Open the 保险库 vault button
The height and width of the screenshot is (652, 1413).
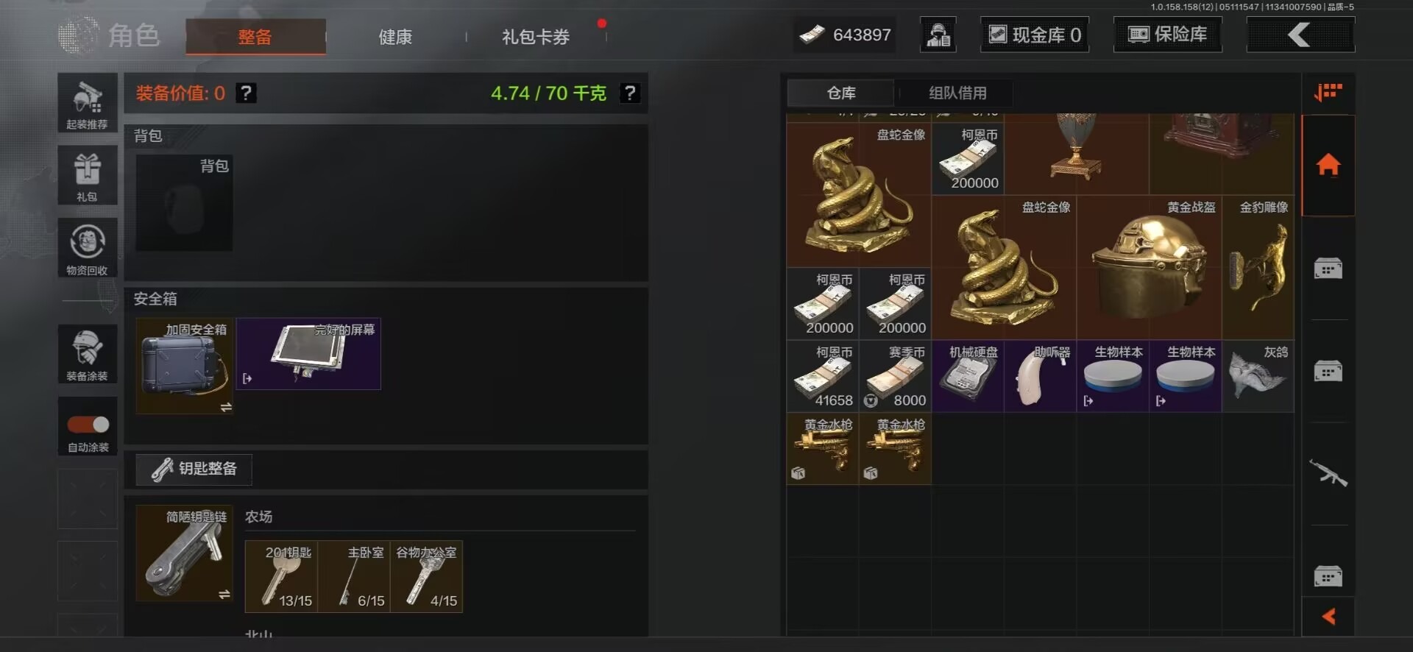point(1168,35)
